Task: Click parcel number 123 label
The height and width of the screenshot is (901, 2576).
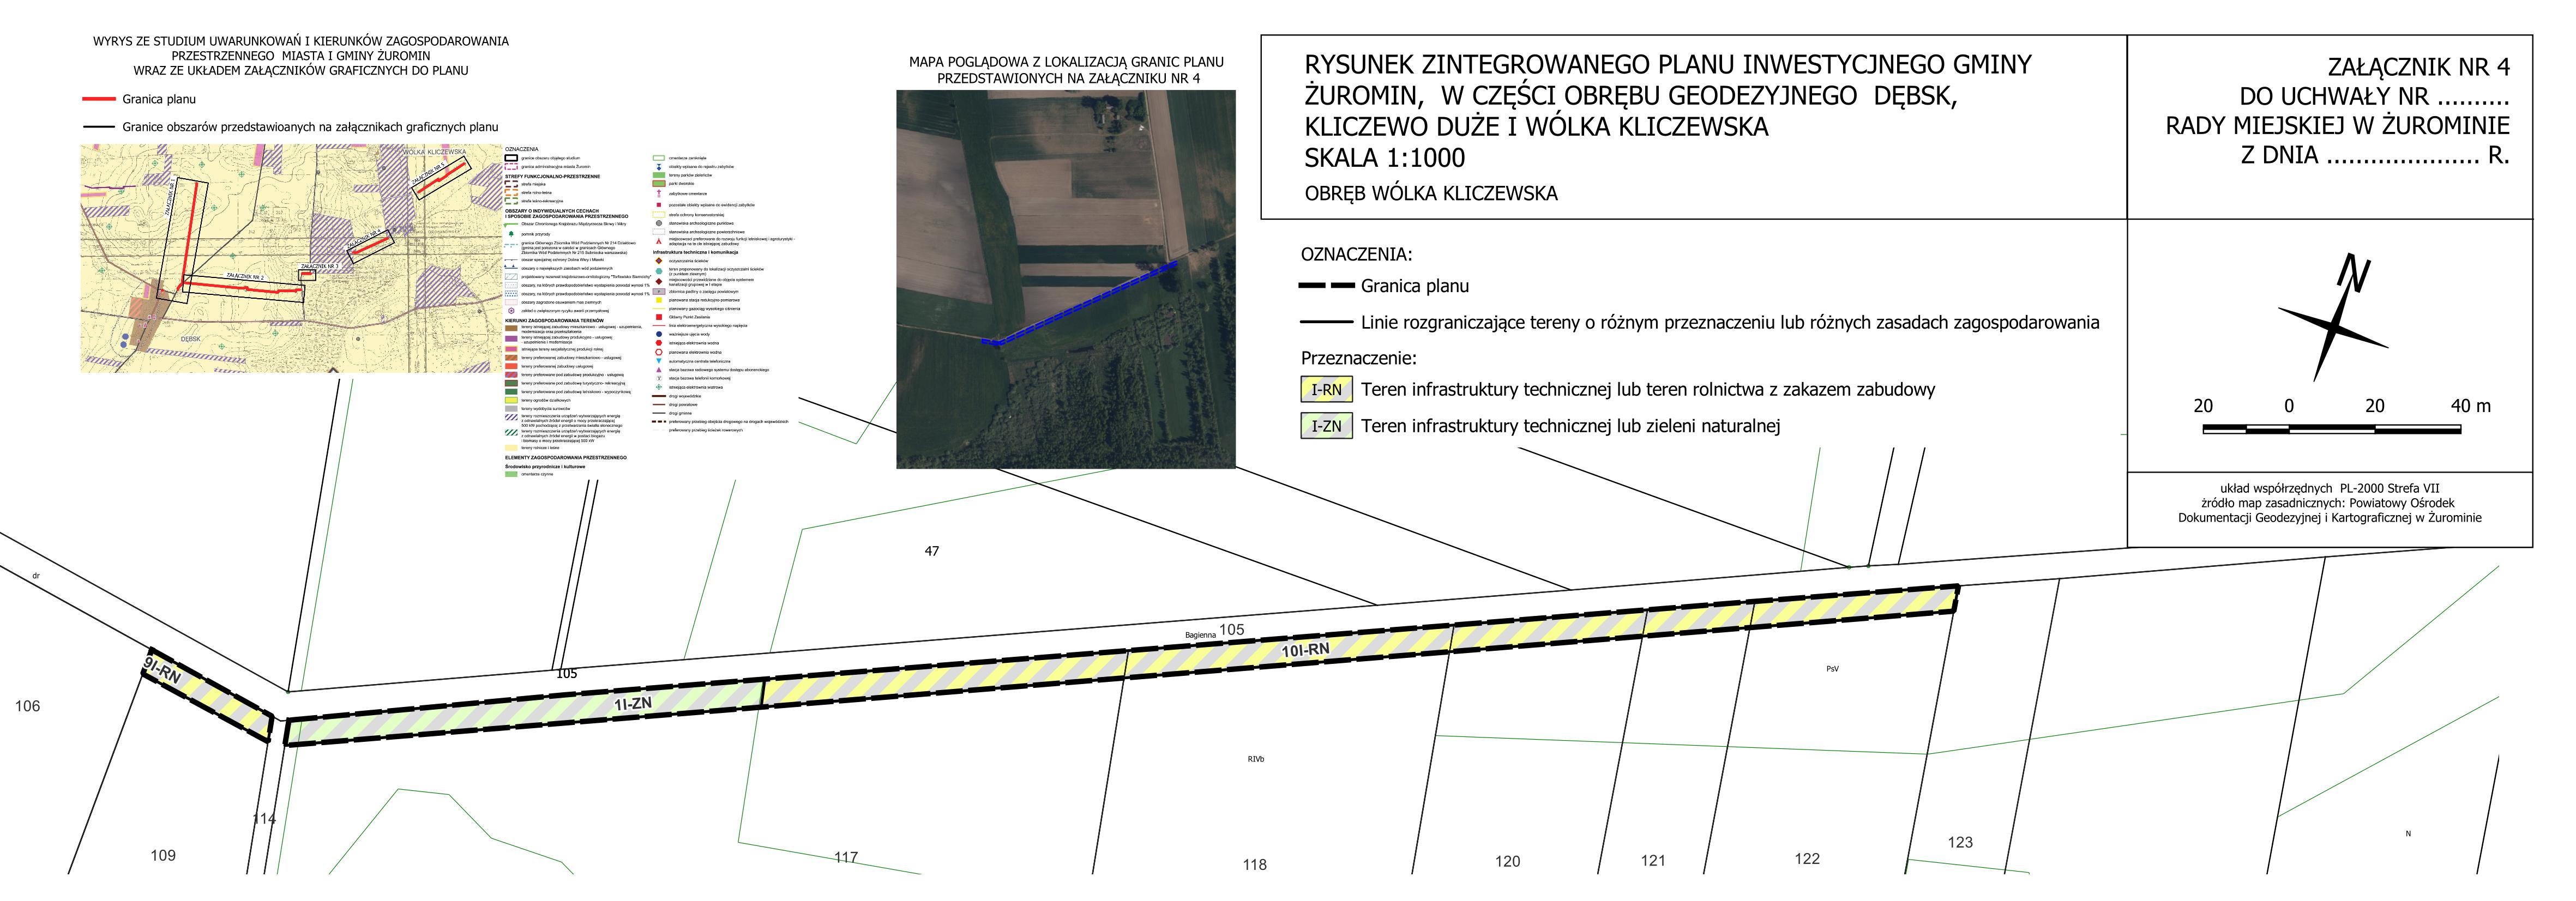Action: click(x=1960, y=842)
